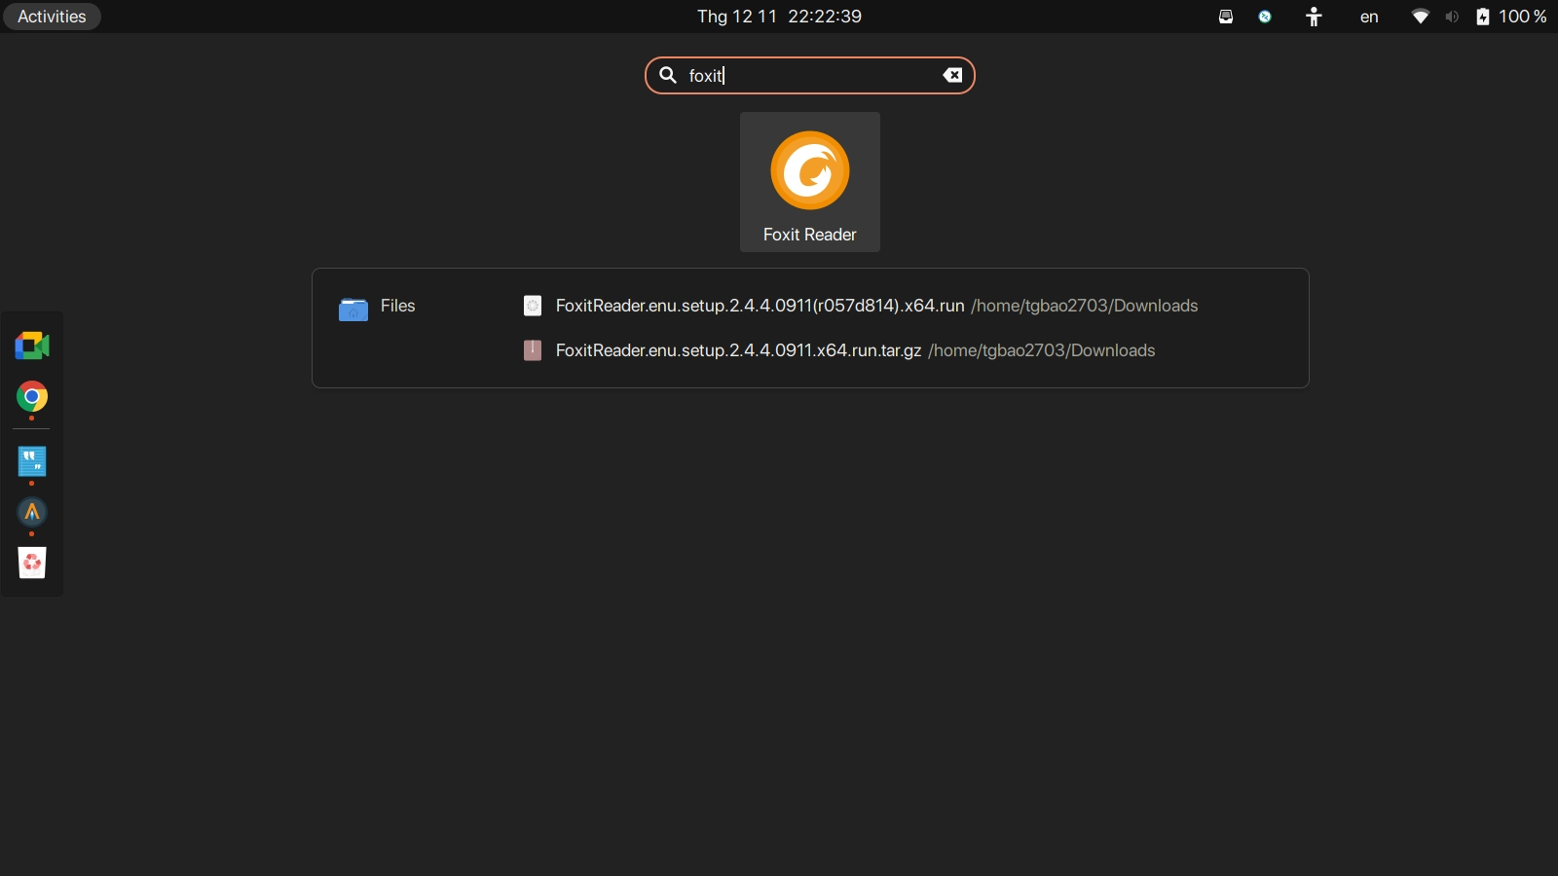Click the magnifier search icon
The height and width of the screenshot is (876, 1558).
668,75
